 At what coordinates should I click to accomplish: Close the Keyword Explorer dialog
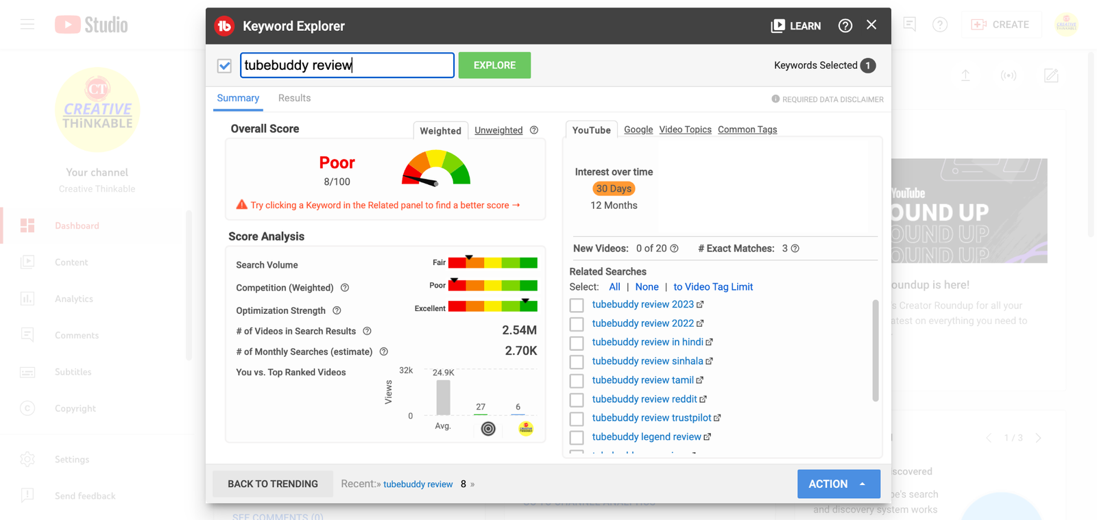tap(871, 25)
